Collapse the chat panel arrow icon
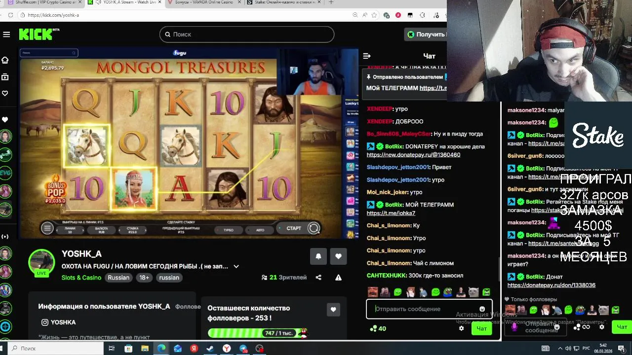This screenshot has width=632, height=355. coord(367,56)
